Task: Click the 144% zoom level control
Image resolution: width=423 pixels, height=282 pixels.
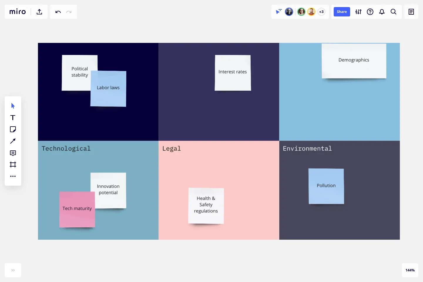Action: pyautogui.click(x=410, y=270)
